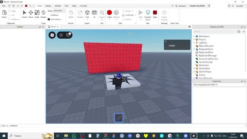Expand the StarterPlayer tree node
This screenshot has width=247, height=139.
tap(194, 72)
